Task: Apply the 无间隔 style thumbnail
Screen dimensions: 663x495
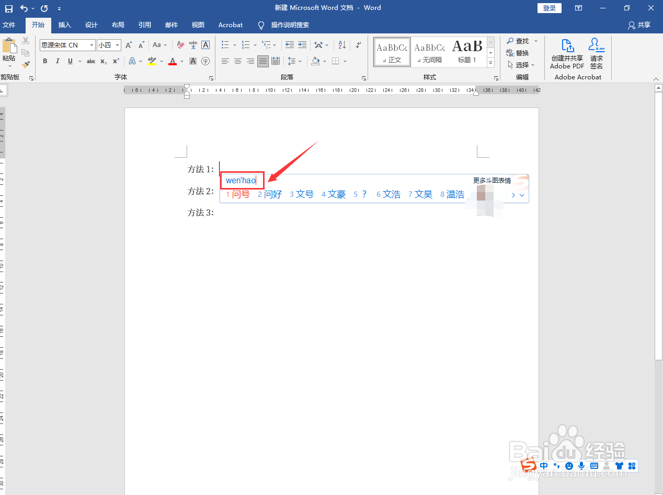Action: coord(430,52)
